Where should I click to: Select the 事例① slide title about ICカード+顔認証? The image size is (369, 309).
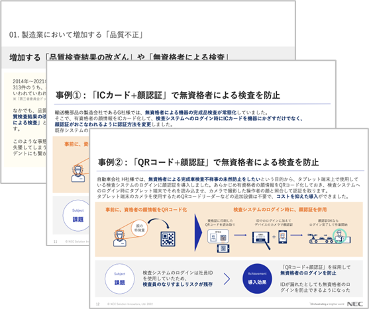pos(168,95)
